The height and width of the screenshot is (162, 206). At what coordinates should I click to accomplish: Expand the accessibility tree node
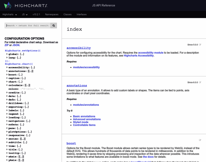tap(7, 67)
